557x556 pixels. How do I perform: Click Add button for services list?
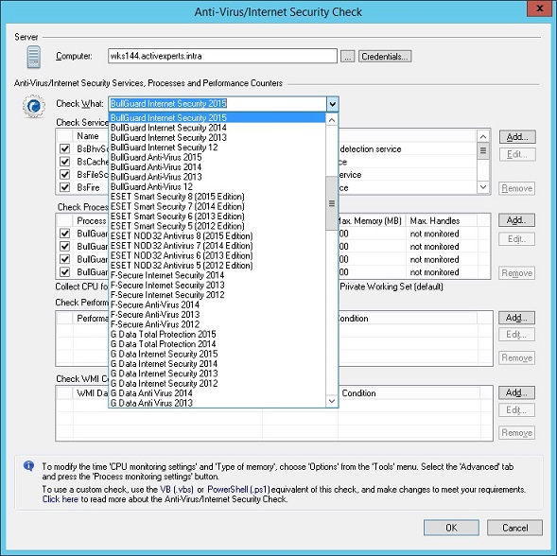517,137
